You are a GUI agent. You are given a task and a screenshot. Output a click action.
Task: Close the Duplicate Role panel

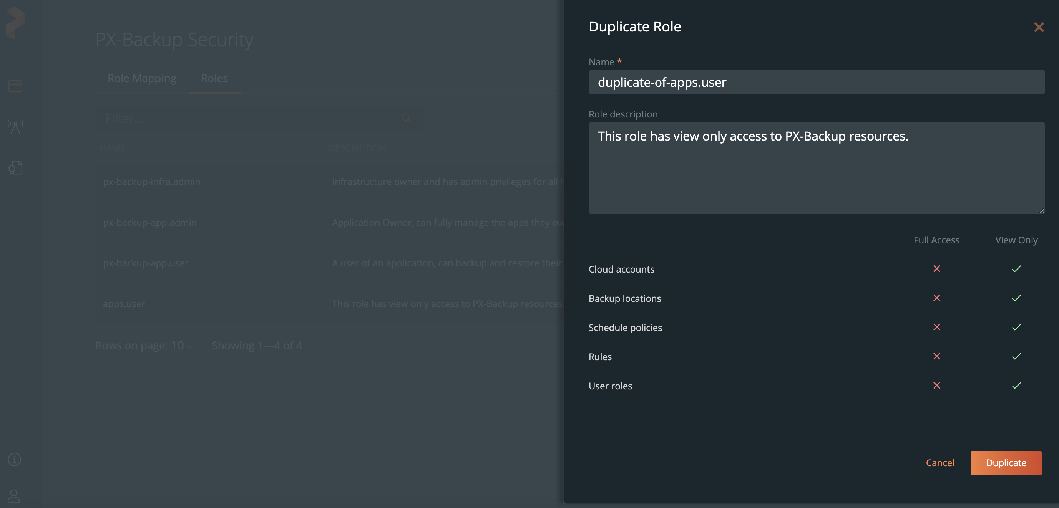1039,28
